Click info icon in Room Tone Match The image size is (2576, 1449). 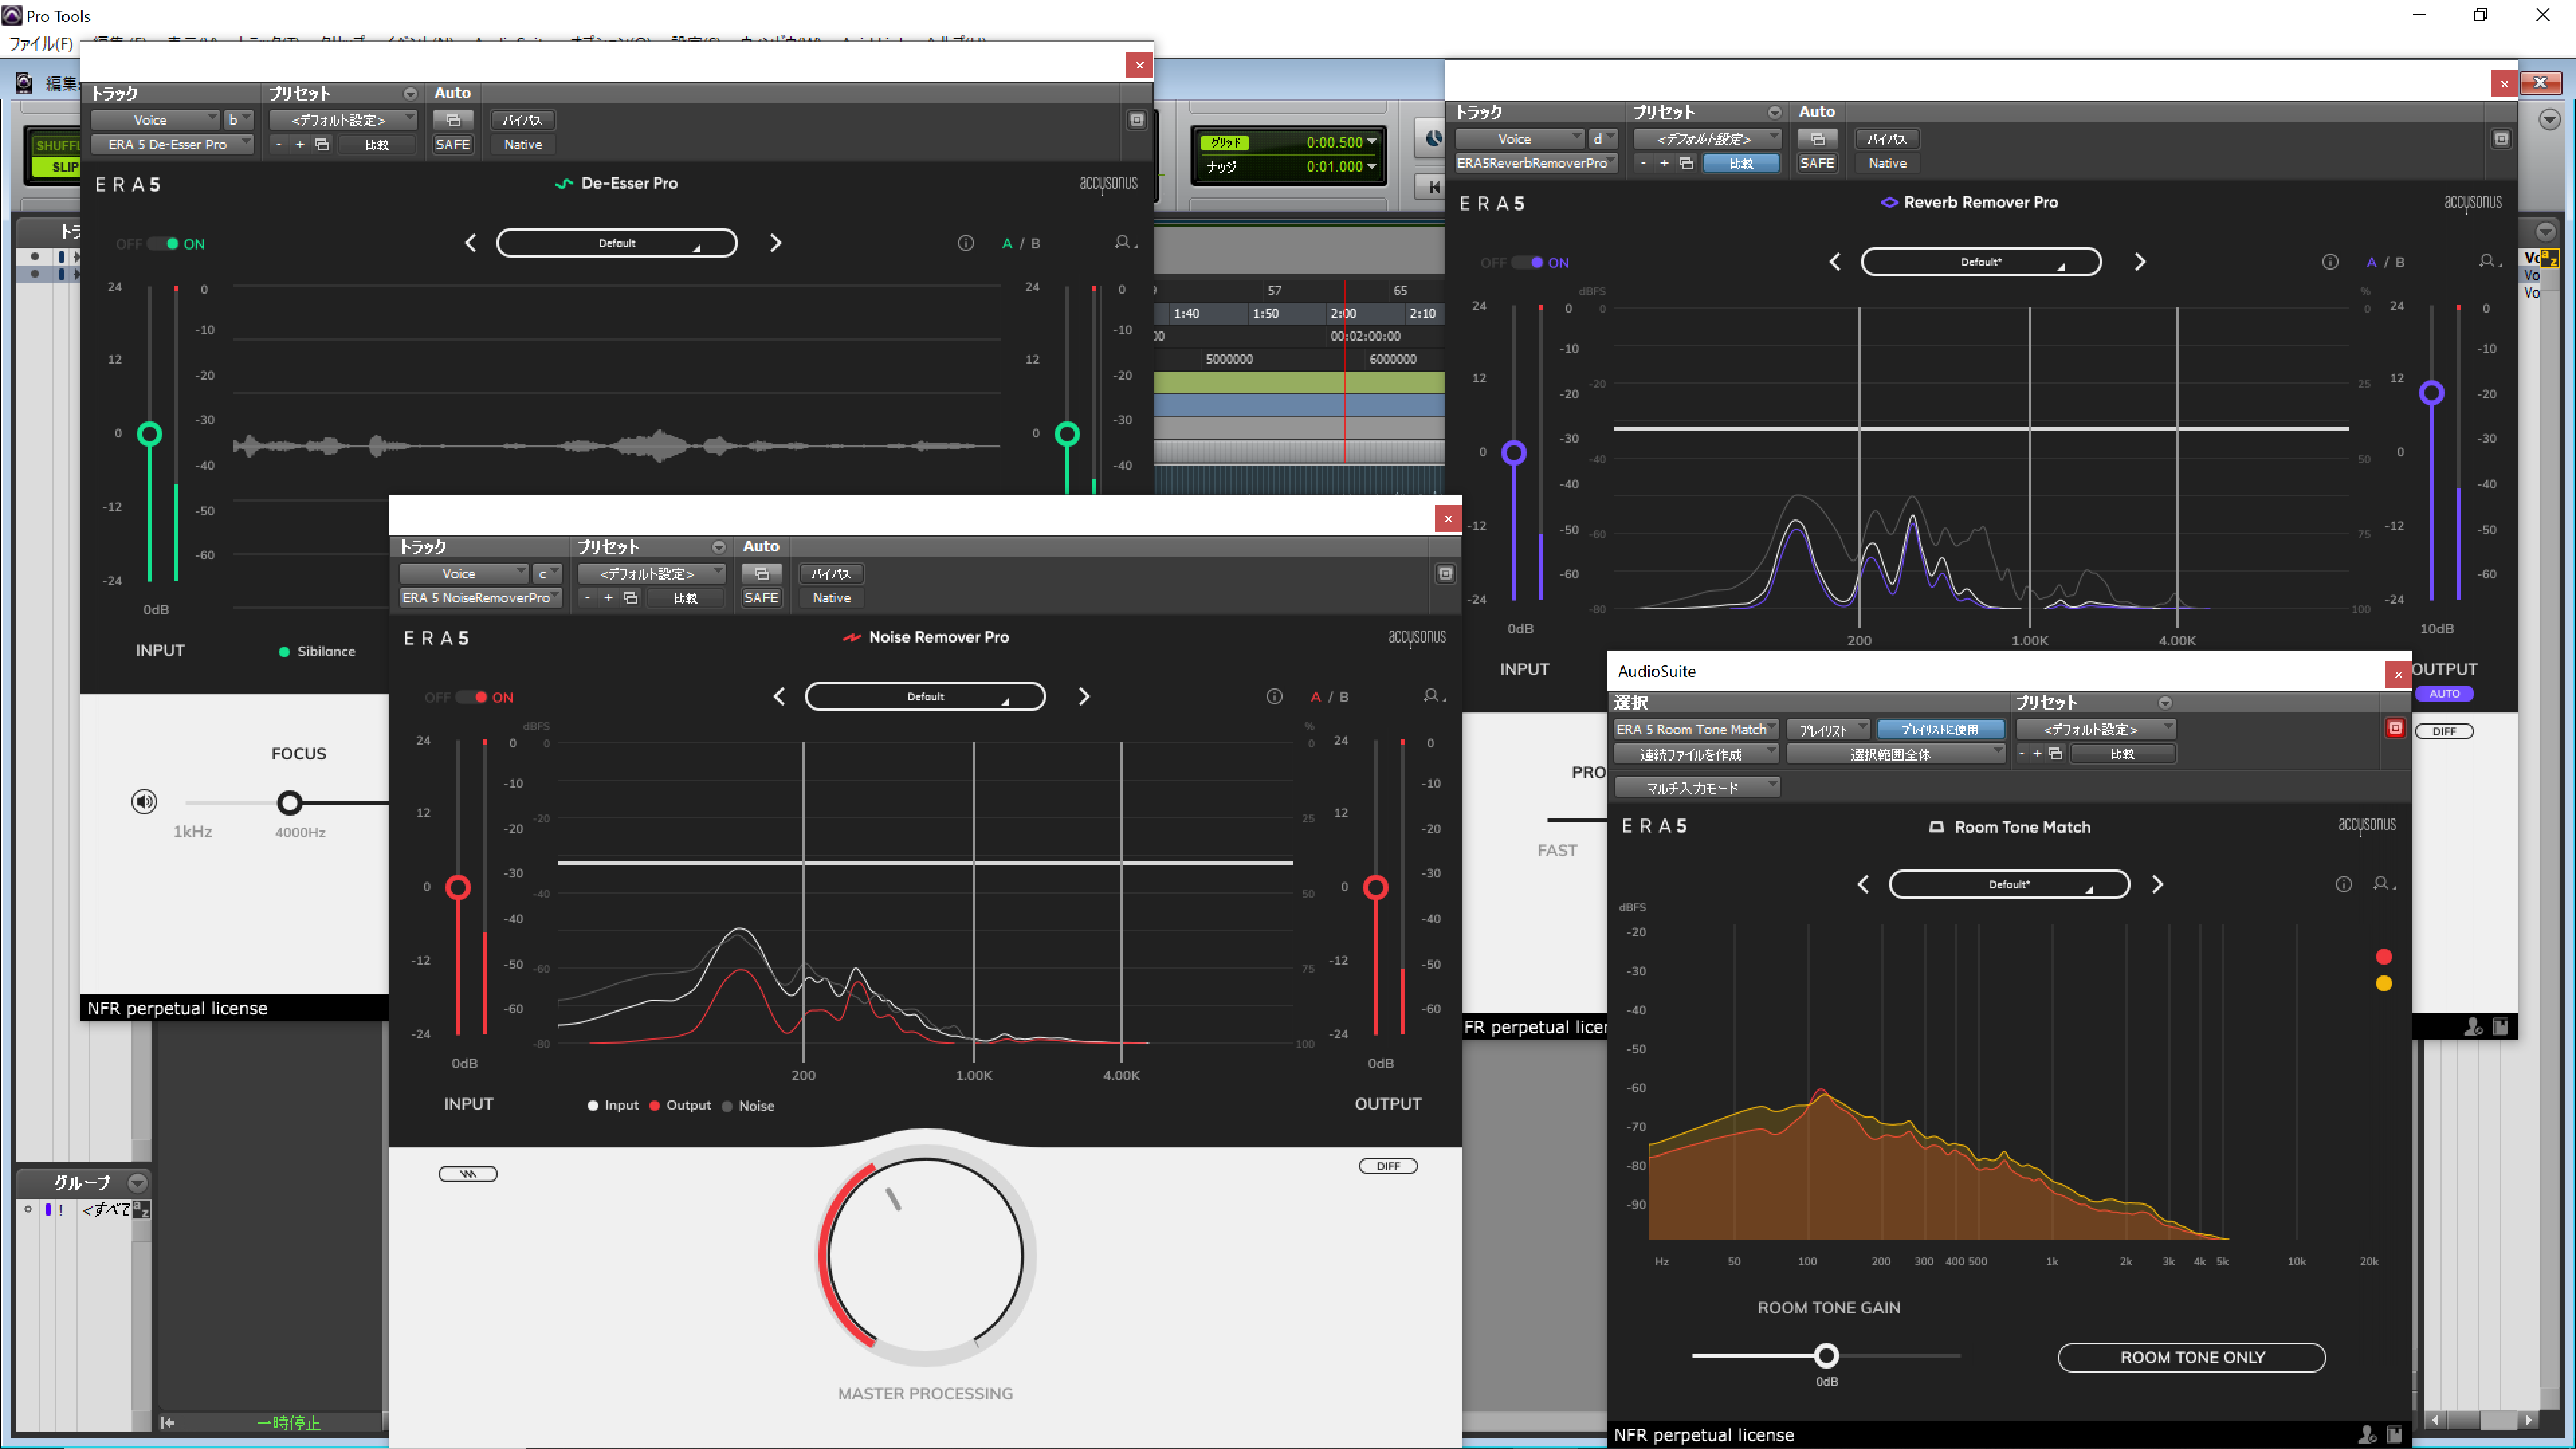2343,884
